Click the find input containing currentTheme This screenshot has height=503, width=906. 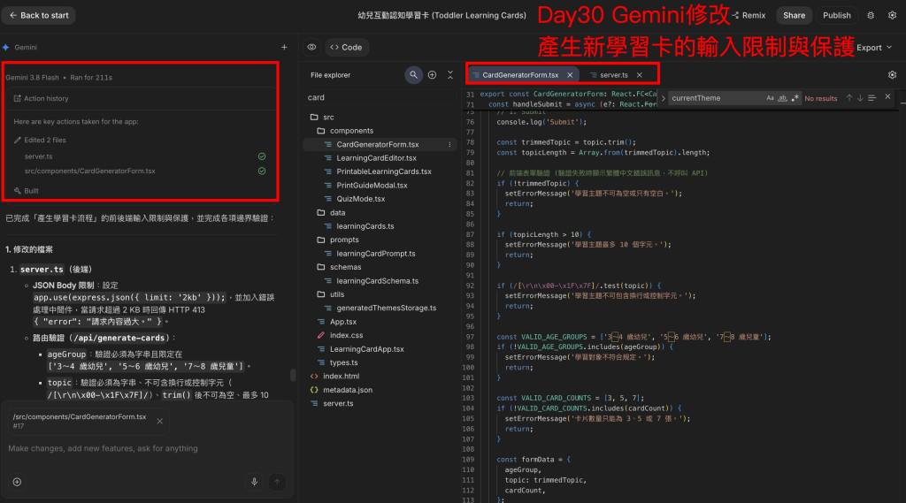(x=715, y=98)
